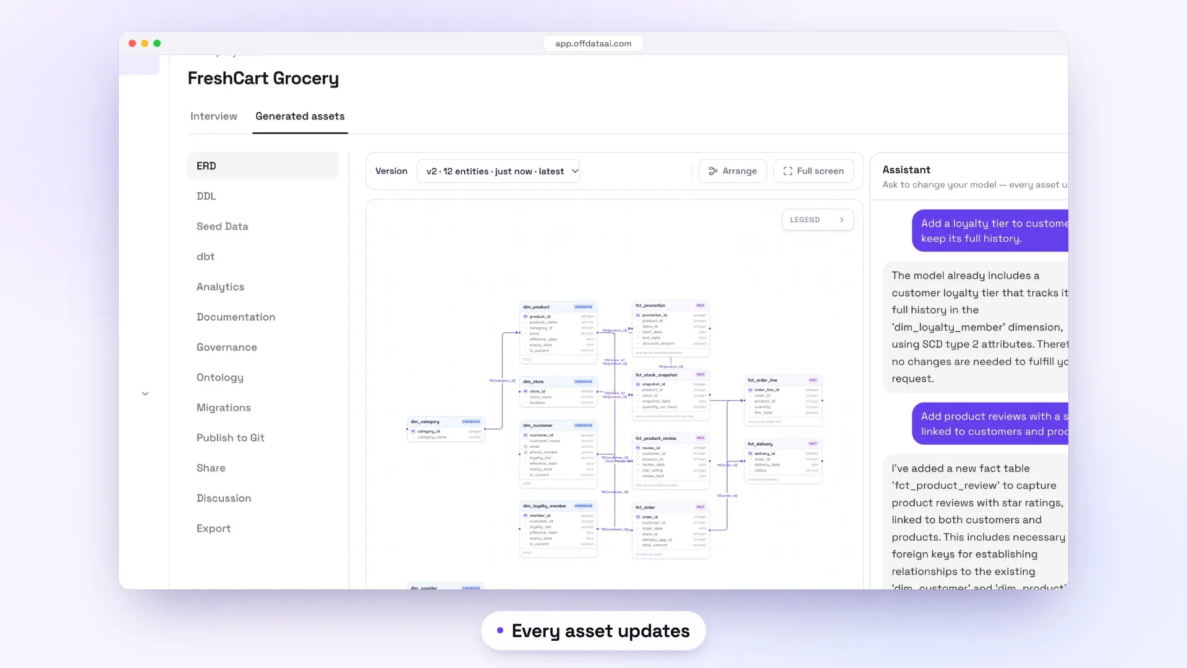Select the dim_loyalty_member table node
The height and width of the screenshot is (668, 1187).
[558, 529]
